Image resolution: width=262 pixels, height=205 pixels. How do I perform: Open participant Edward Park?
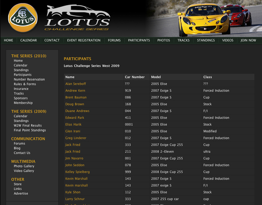75,118
